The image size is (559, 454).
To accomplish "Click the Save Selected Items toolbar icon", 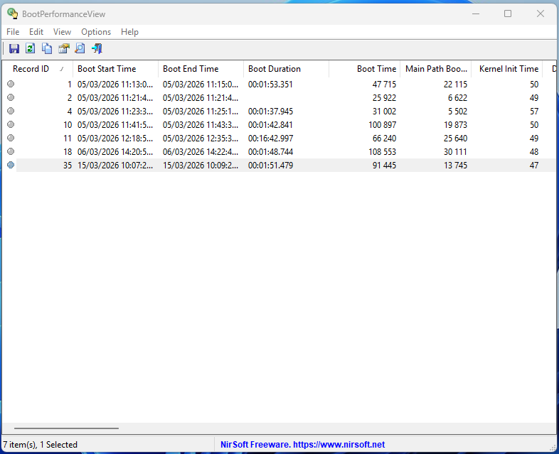I will (x=14, y=48).
